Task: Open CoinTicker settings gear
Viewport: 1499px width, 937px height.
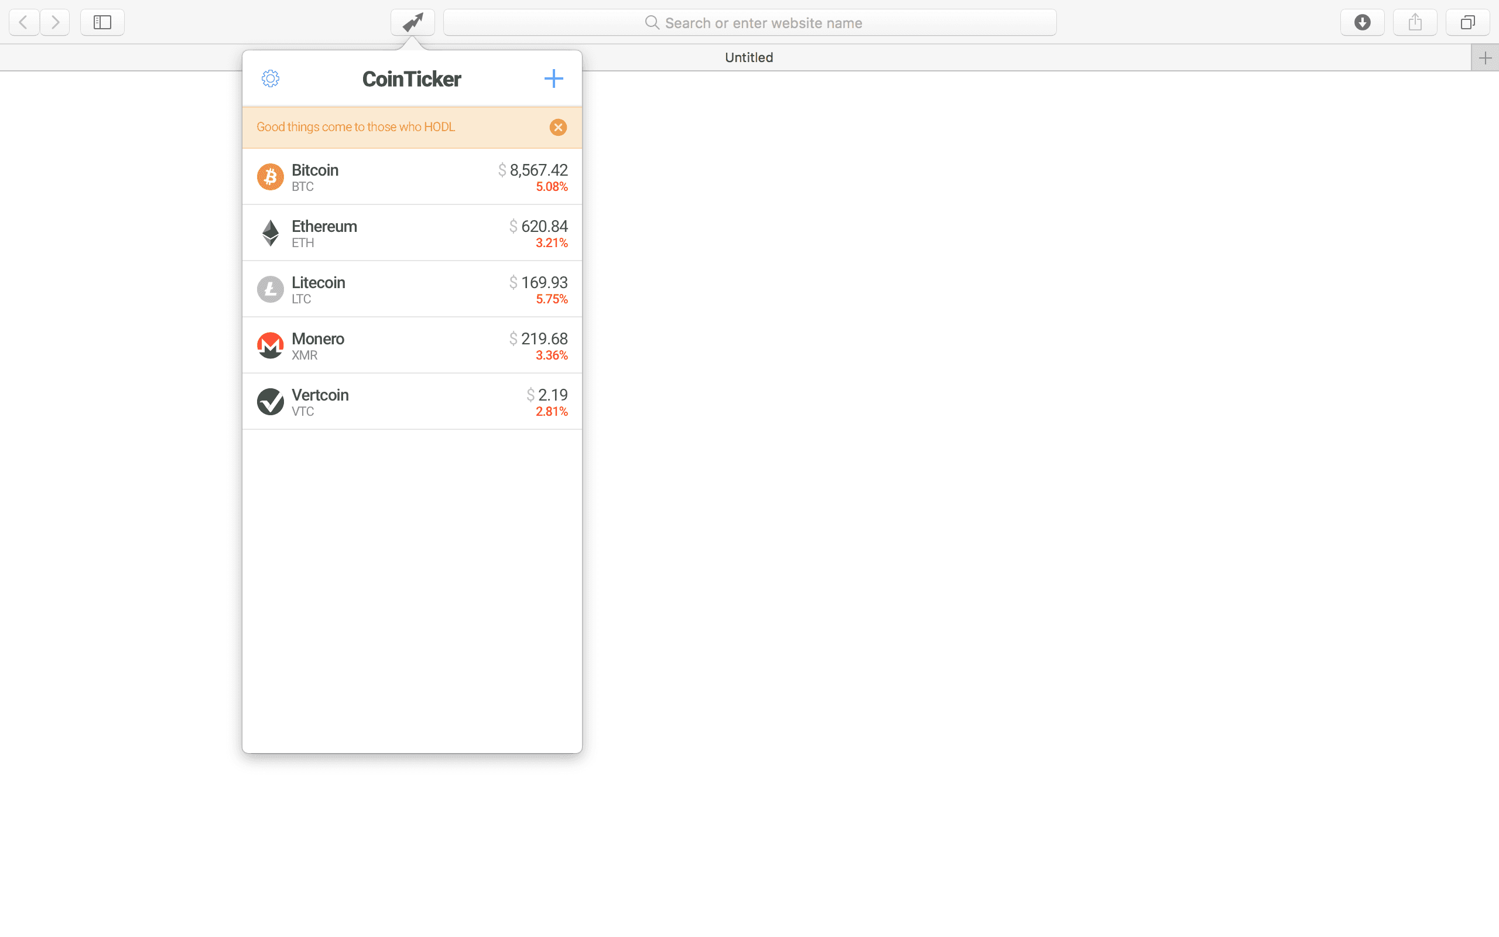Action: click(270, 78)
